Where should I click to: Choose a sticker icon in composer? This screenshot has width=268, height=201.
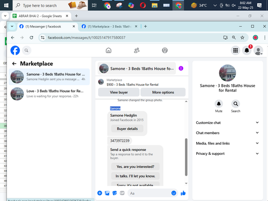point(115,193)
